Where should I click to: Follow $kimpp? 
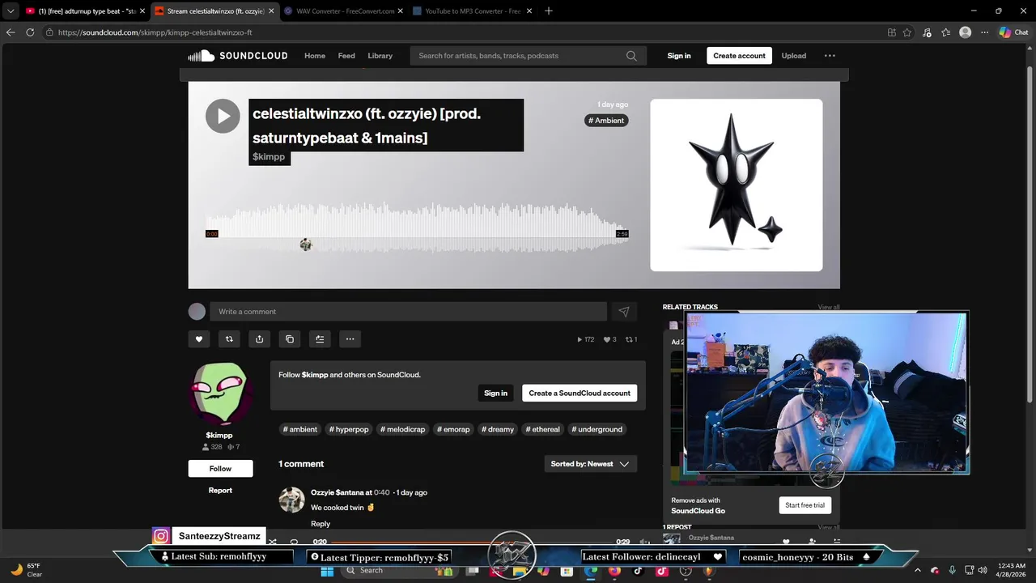(x=220, y=469)
